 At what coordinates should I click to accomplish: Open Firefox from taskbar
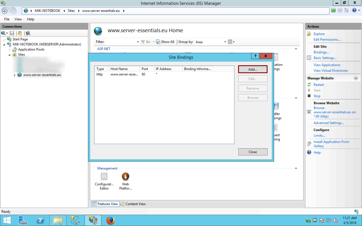pyautogui.click(x=111, y=220)
